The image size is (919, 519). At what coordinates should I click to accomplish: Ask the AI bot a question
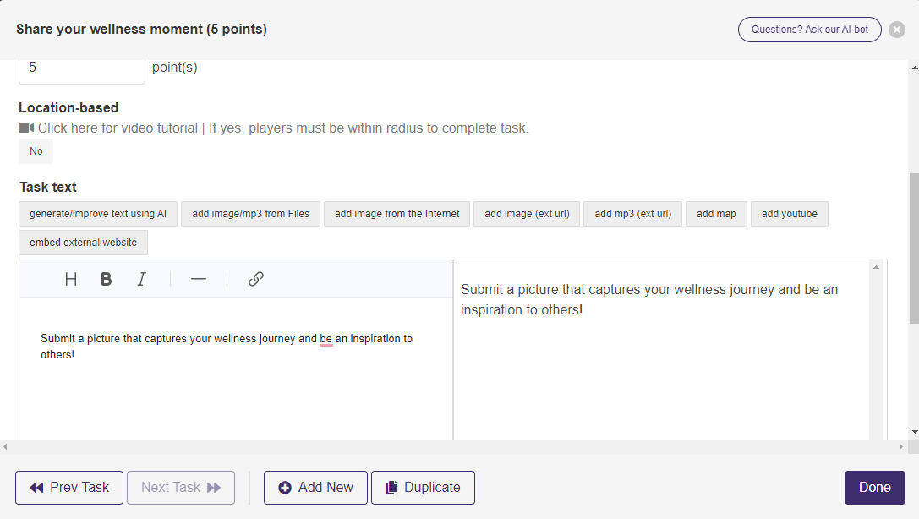(x=809, y=29)
